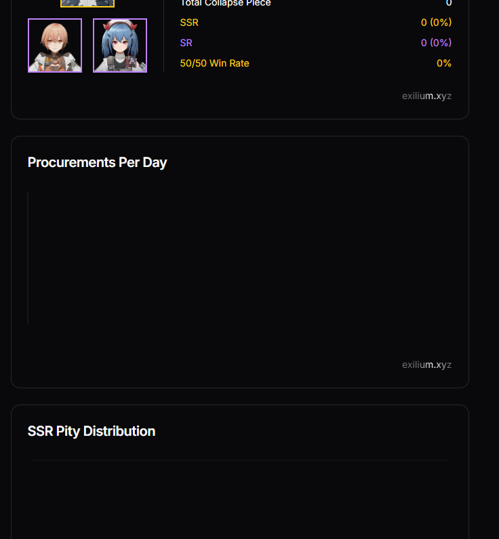
Task: Click the Procurements chart vertical axis line
Action: [x=28, y=258]
